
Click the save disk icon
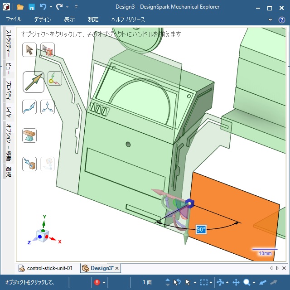point(32,7)
